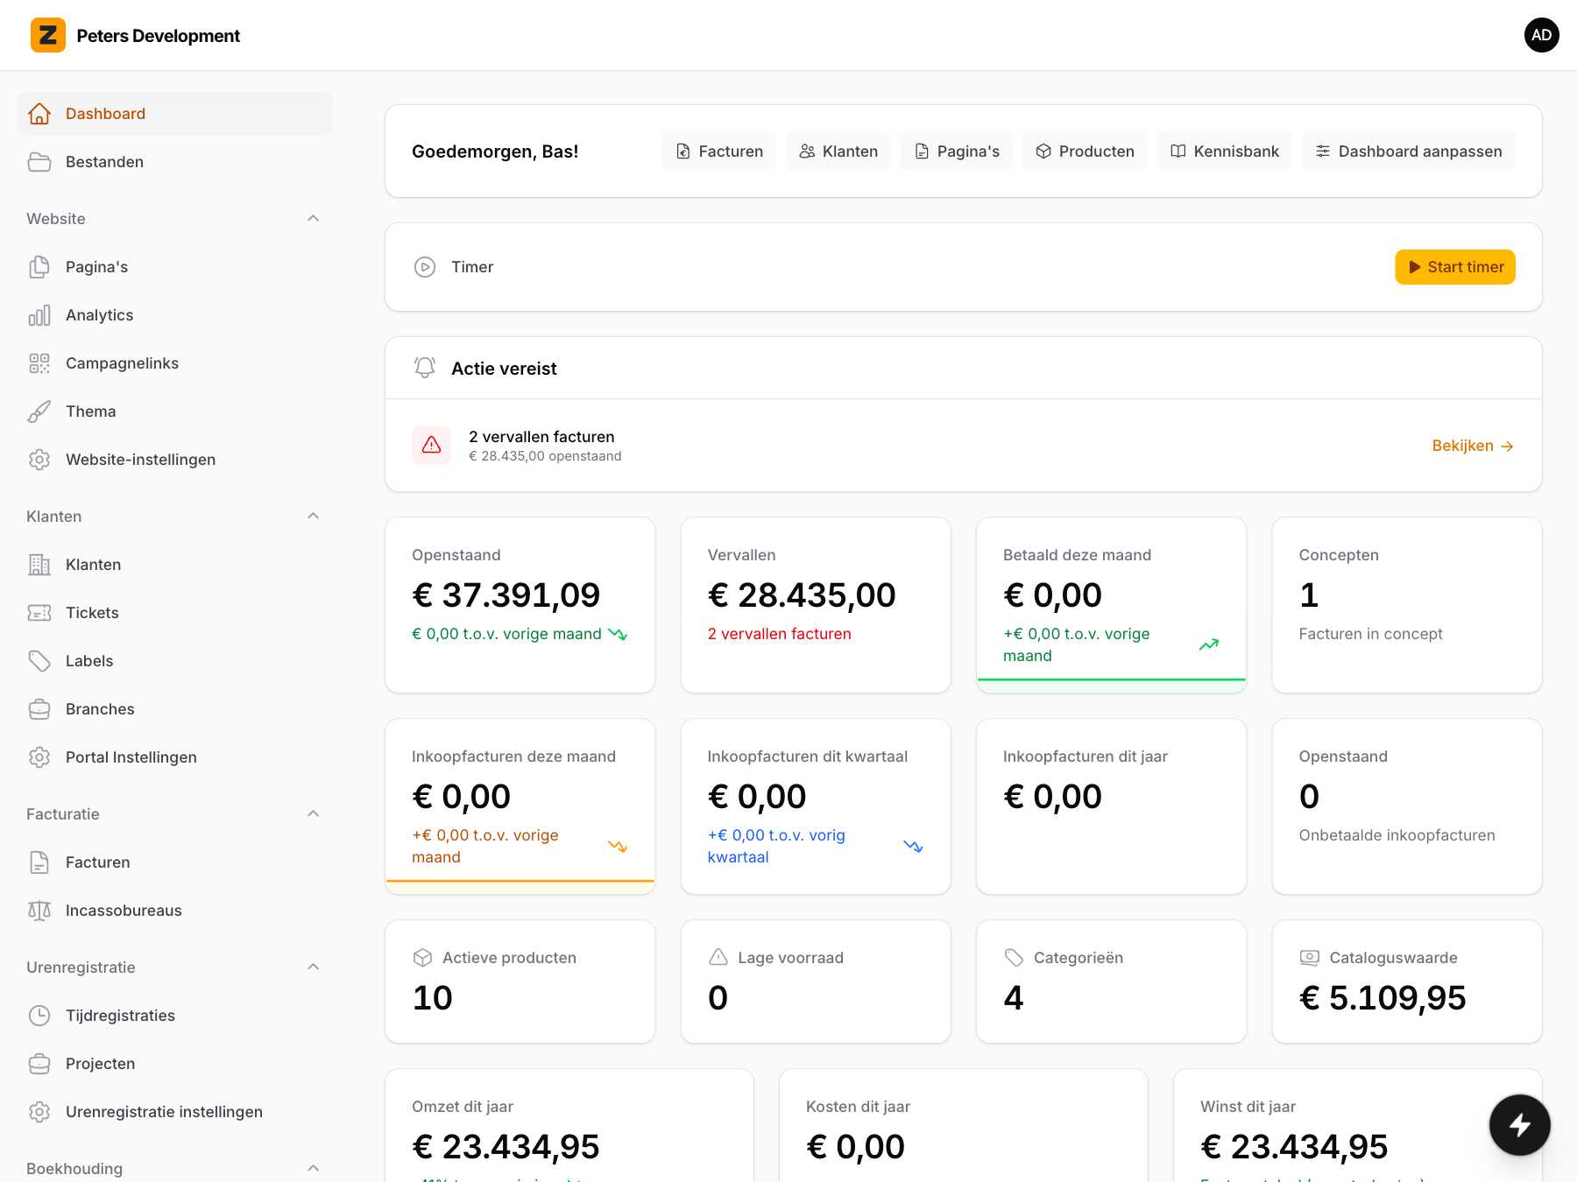This screenshot has height=1182, width=1577.
Task: Click the Kosten dit jaar € 0,00 value
Action: click(x=855, y=1147)
